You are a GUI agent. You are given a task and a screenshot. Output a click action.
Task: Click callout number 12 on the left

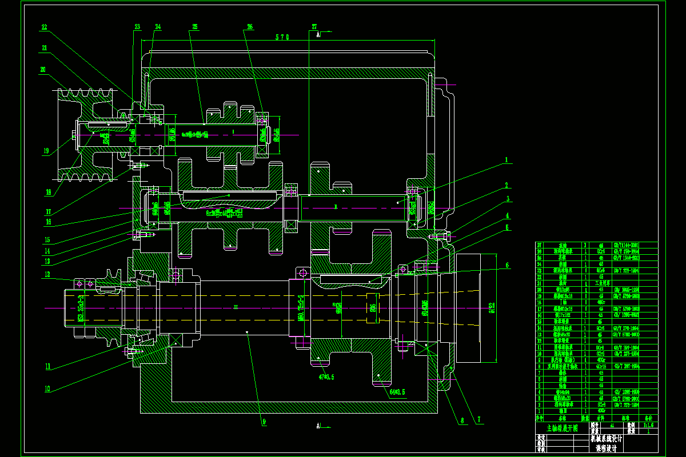48,275
